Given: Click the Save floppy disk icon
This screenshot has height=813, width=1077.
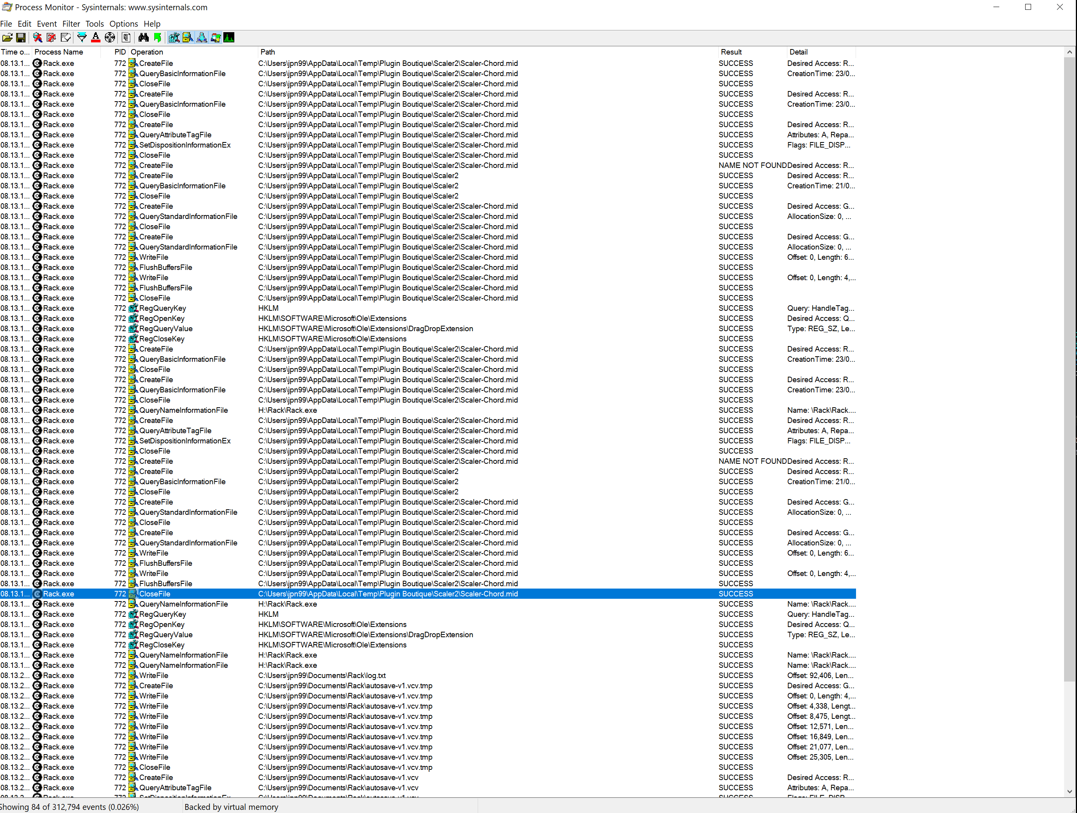Looking at the screenshot, I should [x=20, y=38].
